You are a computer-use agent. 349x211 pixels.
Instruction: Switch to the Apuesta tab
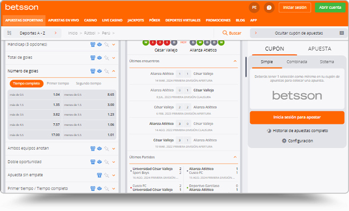point(319,49)
